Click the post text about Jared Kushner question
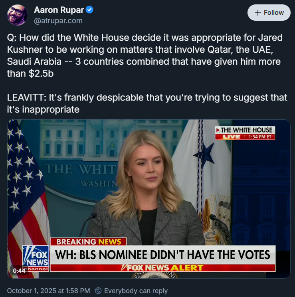This screenshot has width=295, height=297. (x=145, y=55)
